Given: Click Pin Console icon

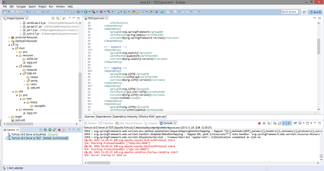Looking at the screenshot, I should 295,123.
